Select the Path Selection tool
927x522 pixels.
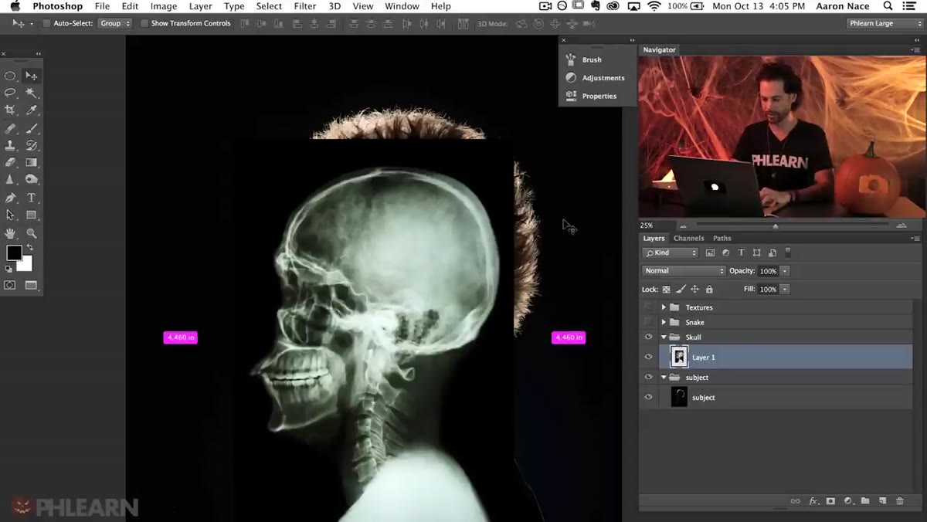point(11,215)
